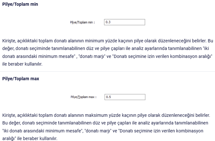The width and height of the screenshot is (215, 141).
Task: Click 'Kirişte' starting the second paragraph
Action: (x=9, y=115)
